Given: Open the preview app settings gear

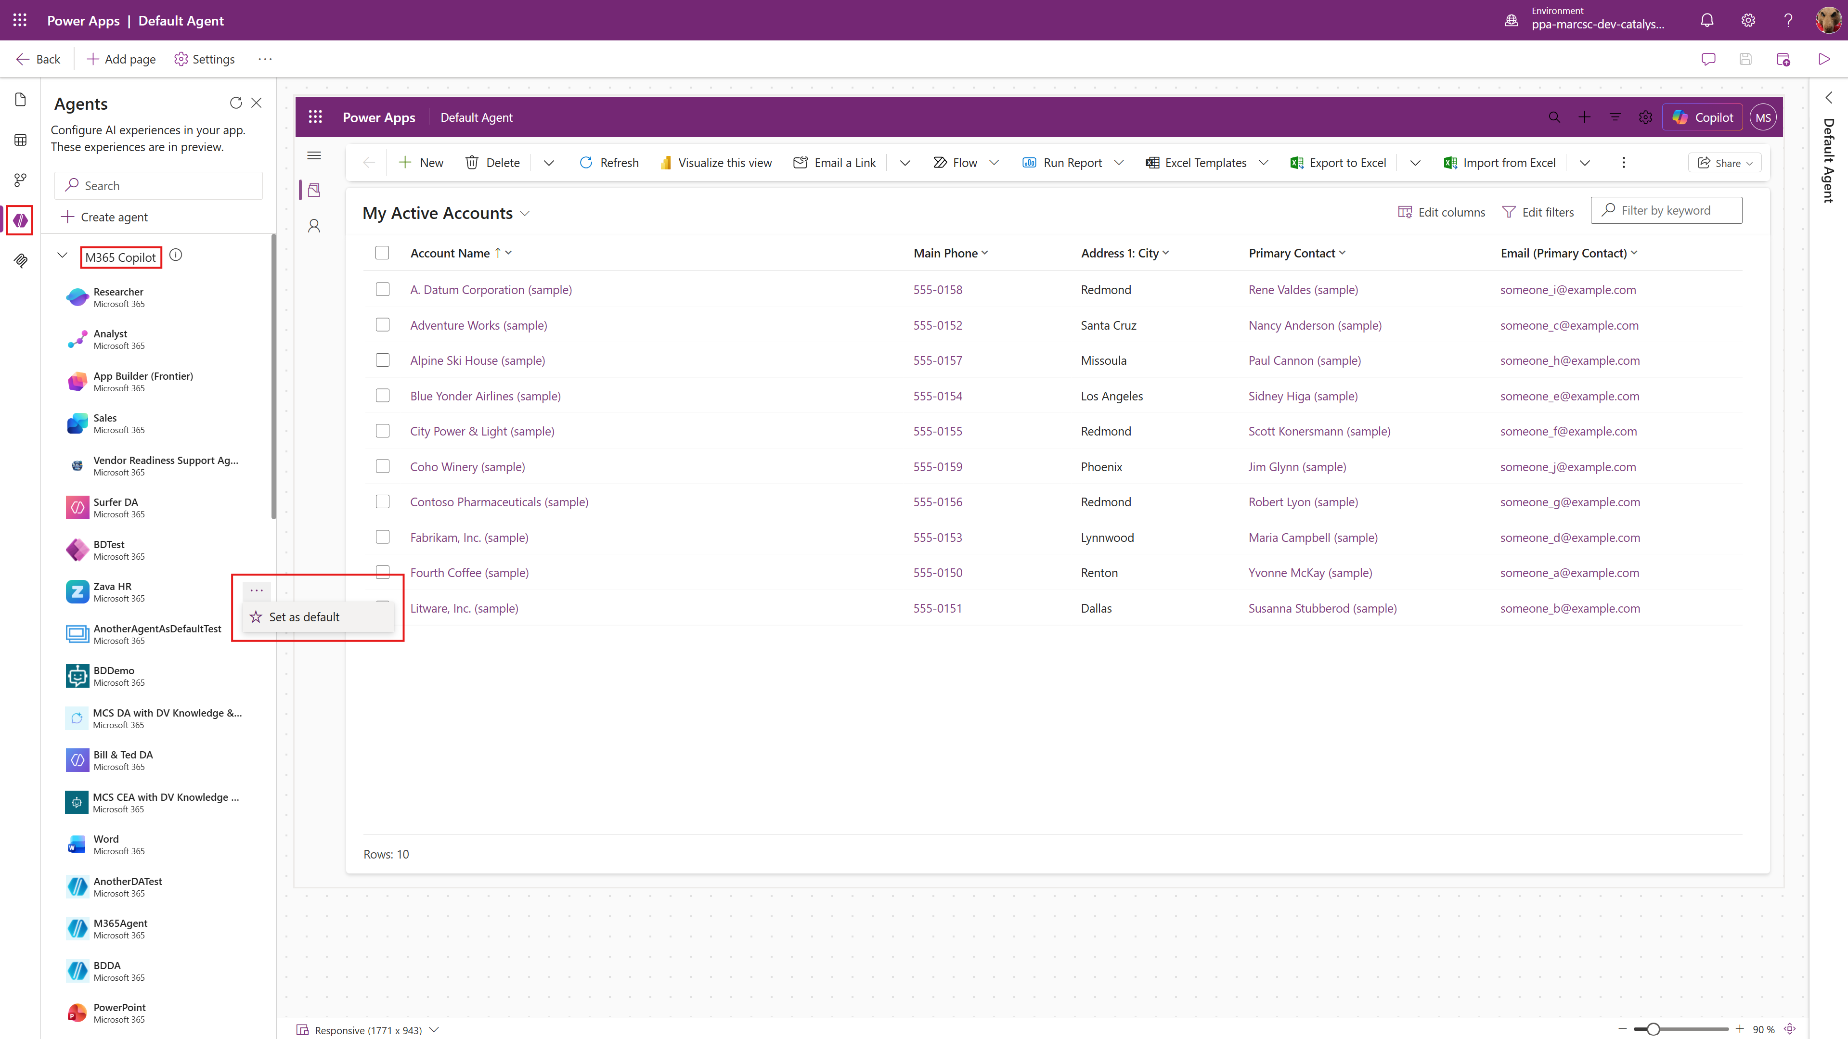Looking at the screenshot, I should 1646,117.
